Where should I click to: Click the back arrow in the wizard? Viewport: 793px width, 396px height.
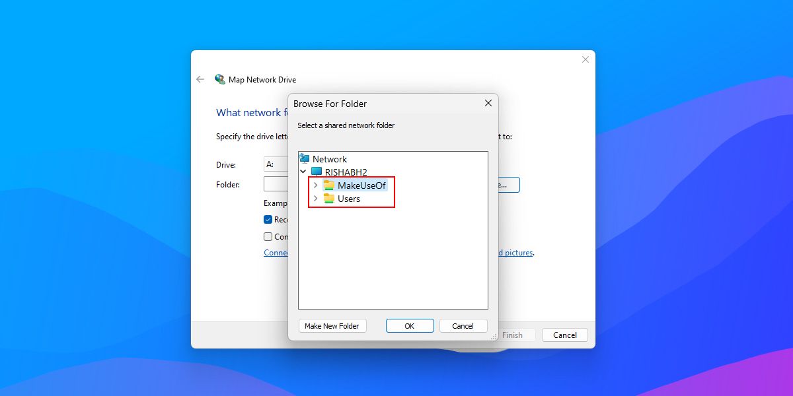200,79
